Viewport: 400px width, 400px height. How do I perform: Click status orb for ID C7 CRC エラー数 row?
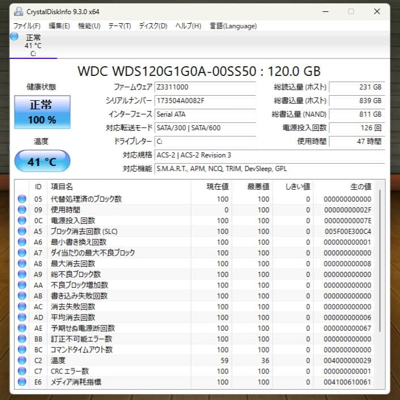click(22, 371)
